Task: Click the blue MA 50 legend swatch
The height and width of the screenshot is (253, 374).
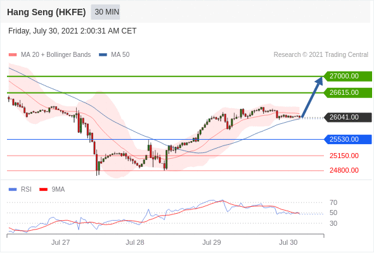Action: pos(103,55)
